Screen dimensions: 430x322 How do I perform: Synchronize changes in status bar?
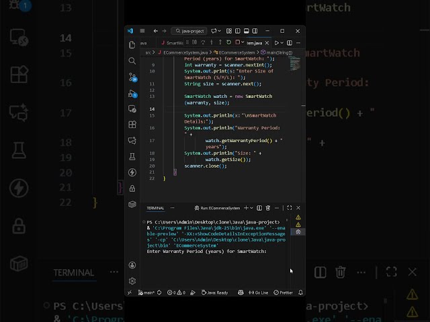point(159,292)
